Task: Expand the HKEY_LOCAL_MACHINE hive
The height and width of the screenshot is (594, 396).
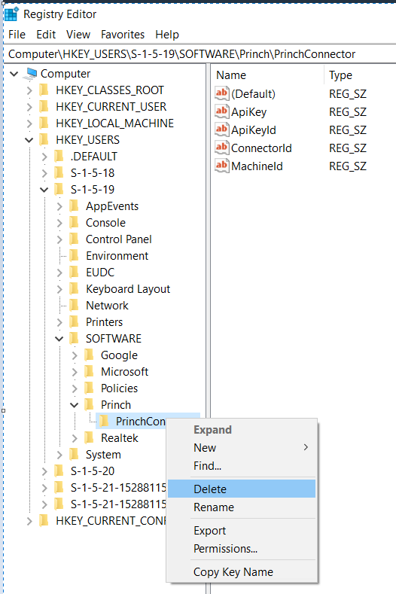Action: tap(29, 123)
